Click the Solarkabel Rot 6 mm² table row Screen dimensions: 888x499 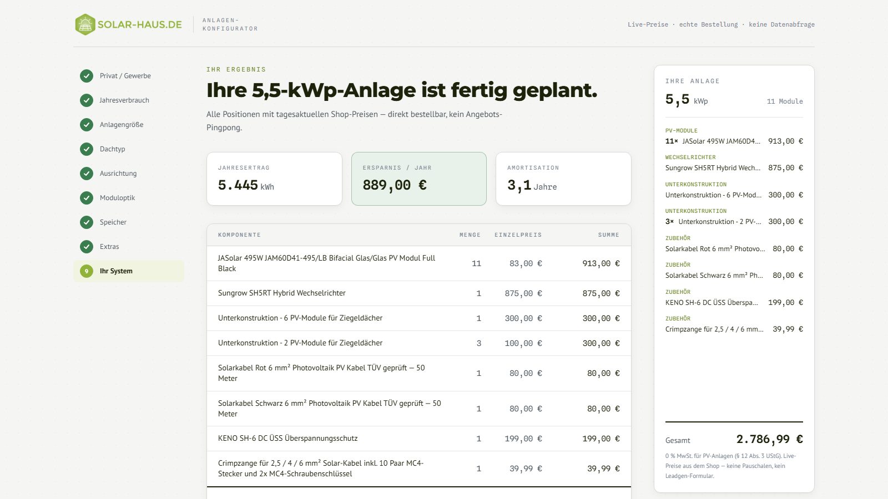pyautogui.click(x=419, y=373)
